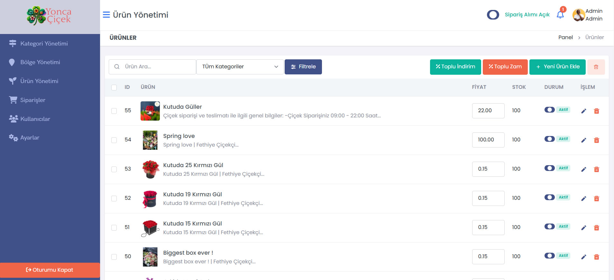The height and width of the screenshot is (280, 614).
Task: Click the Ürün Ara search field
Action: tap(158, 67)
